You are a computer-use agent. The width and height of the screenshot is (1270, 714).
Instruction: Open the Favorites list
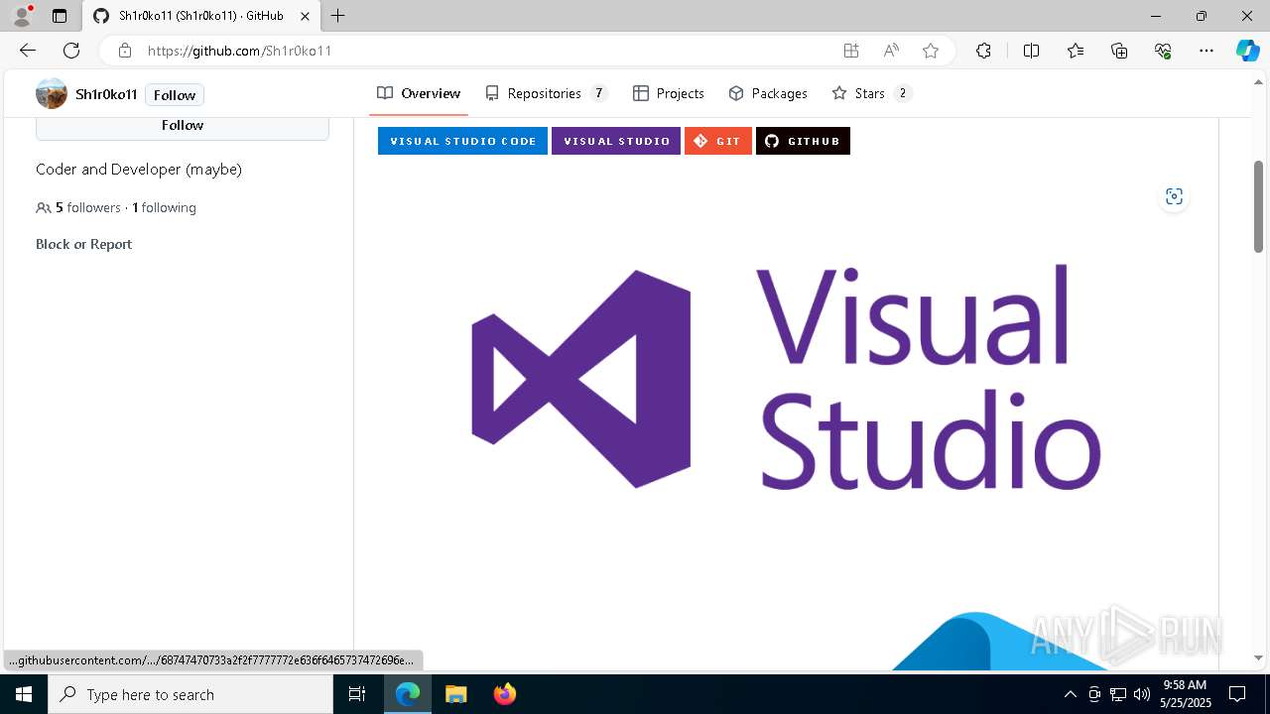tap(1076, 51)
